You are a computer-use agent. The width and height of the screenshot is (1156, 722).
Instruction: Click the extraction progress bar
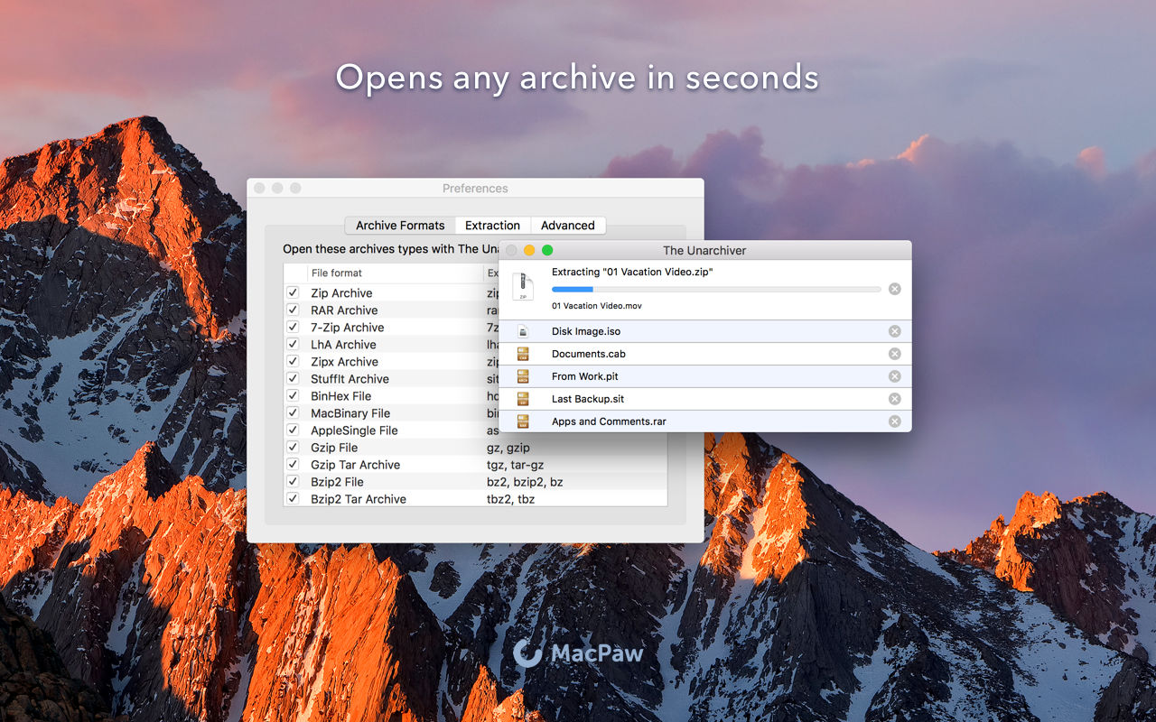click(716, 289)
